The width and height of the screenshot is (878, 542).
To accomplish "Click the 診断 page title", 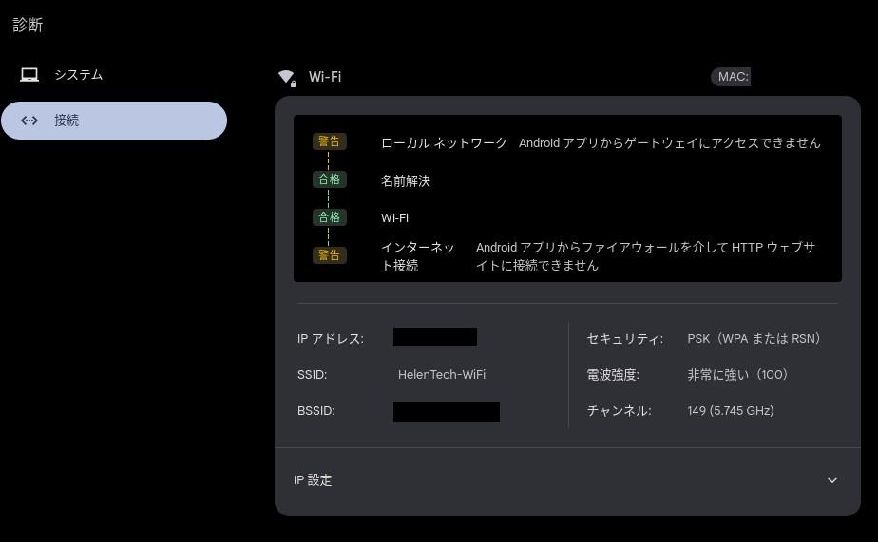I will [28, 25].
